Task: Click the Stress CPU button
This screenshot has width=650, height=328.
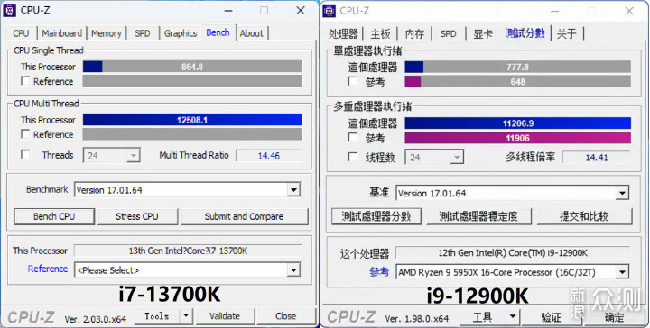Action: pyautogui.click(x=137, y=216)
